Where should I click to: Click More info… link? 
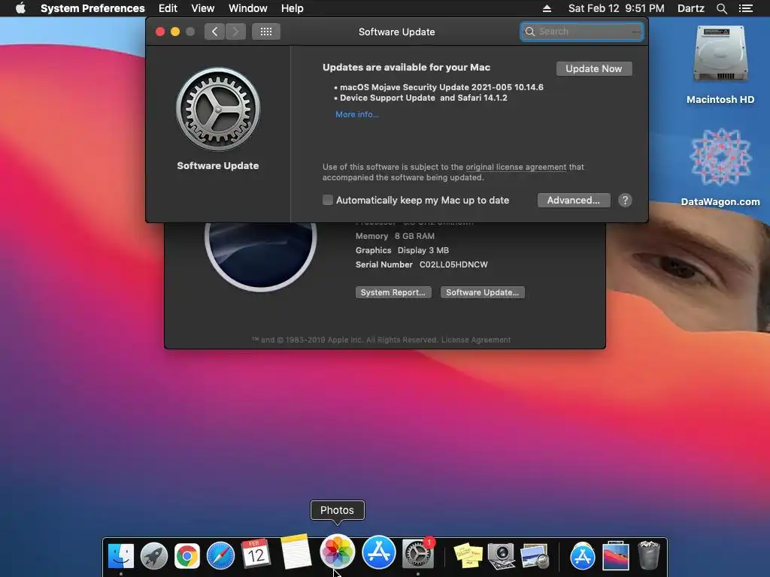click(x=357, y=114)
